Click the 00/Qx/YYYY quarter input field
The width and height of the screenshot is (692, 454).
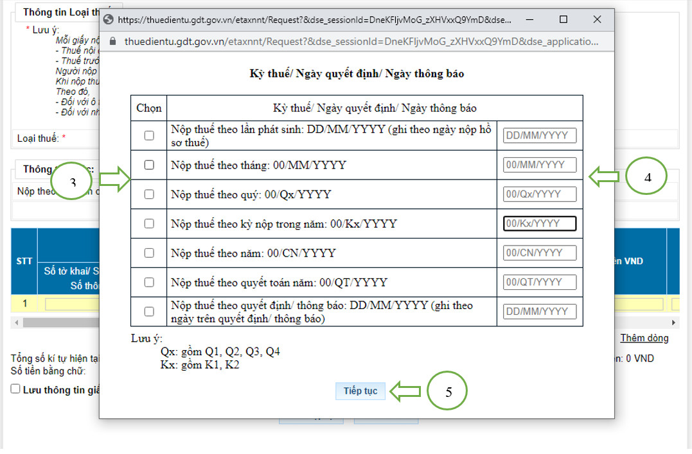[x=539, y=194]
